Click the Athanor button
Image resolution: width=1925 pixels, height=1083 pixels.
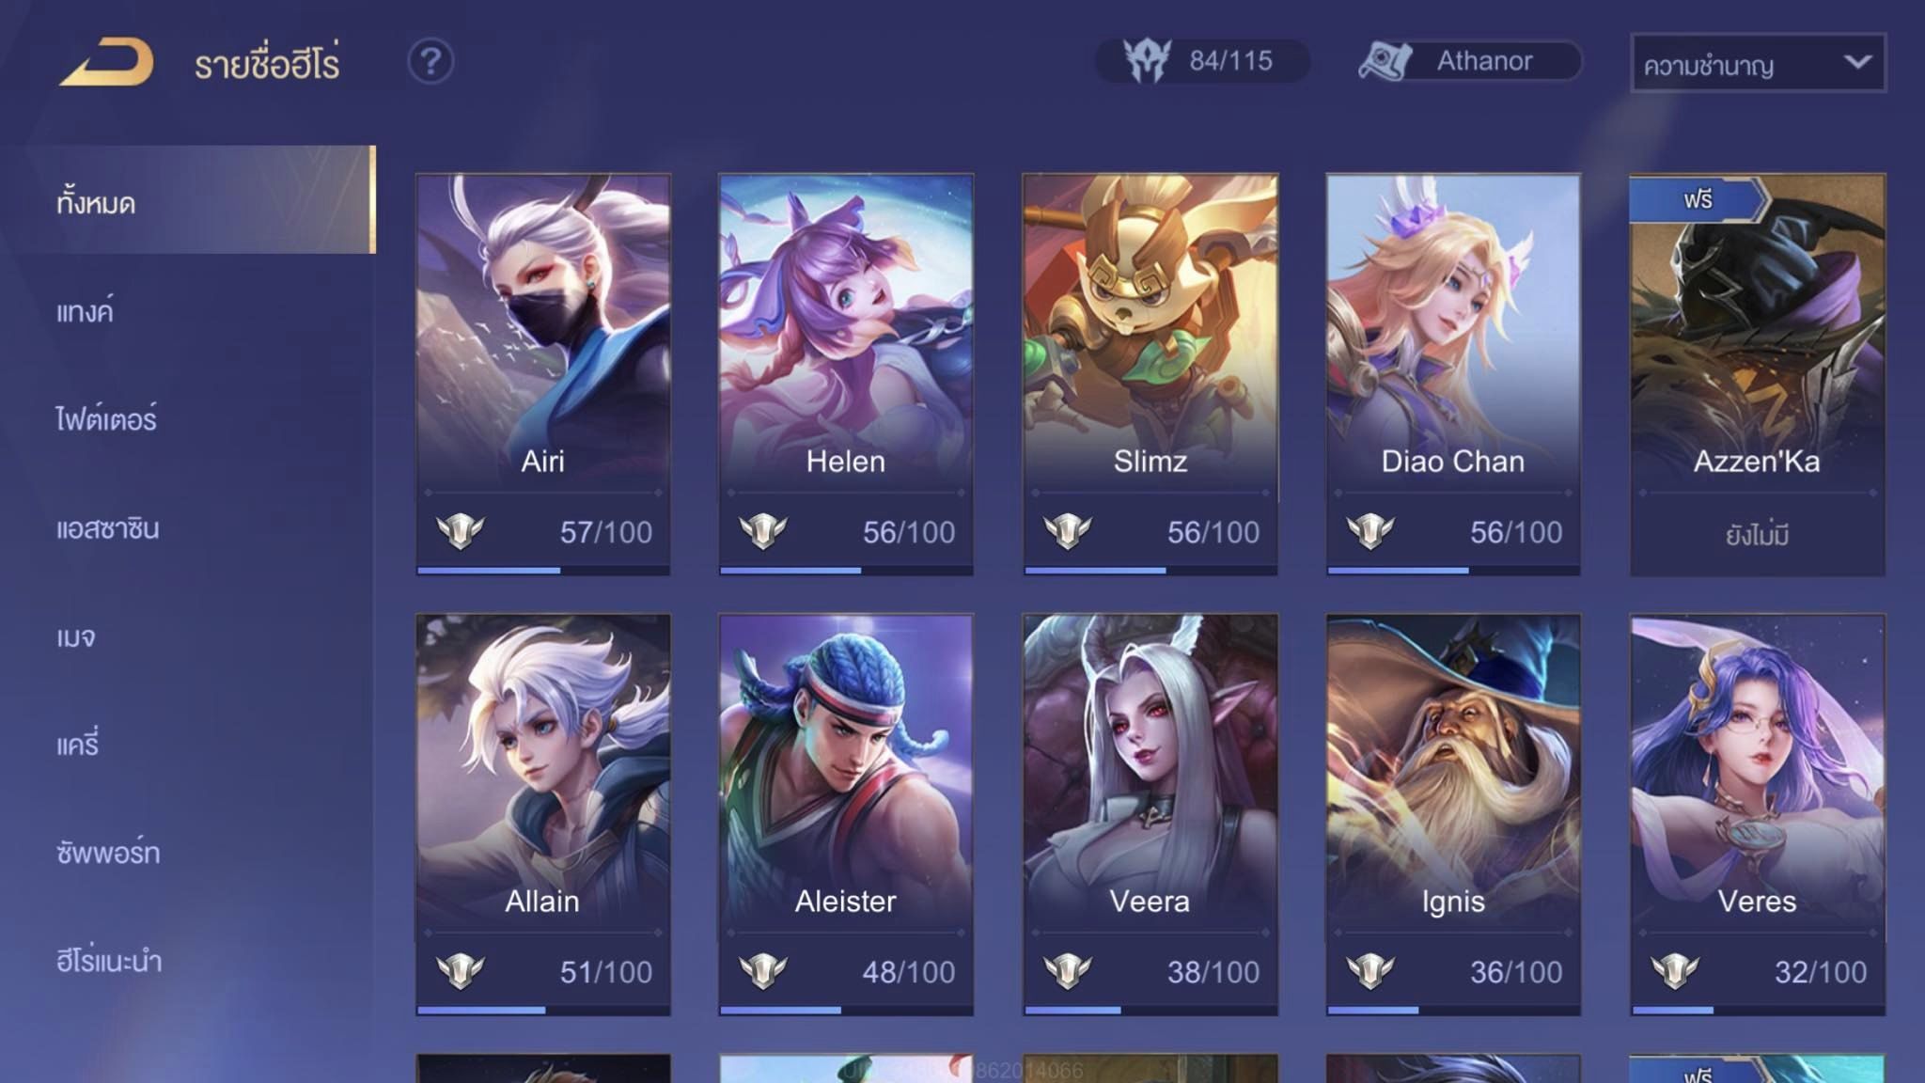(1469, 61)
